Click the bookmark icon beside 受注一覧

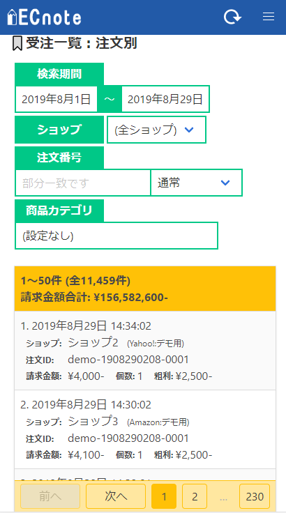pyautogui.click(x=17, y=44)
